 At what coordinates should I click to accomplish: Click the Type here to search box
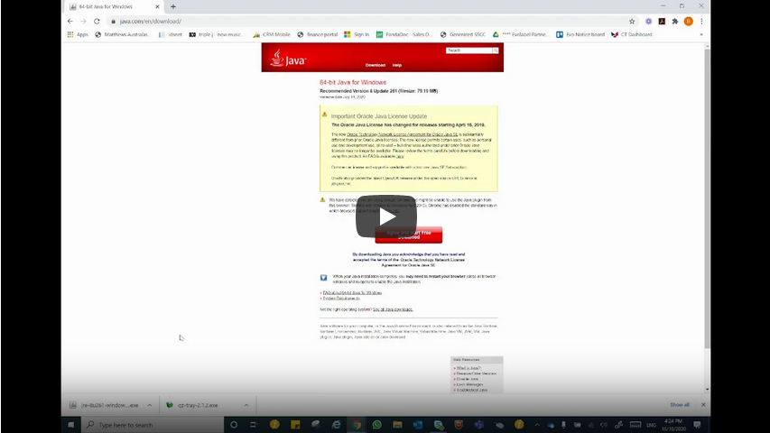click(x=153, y=425)
